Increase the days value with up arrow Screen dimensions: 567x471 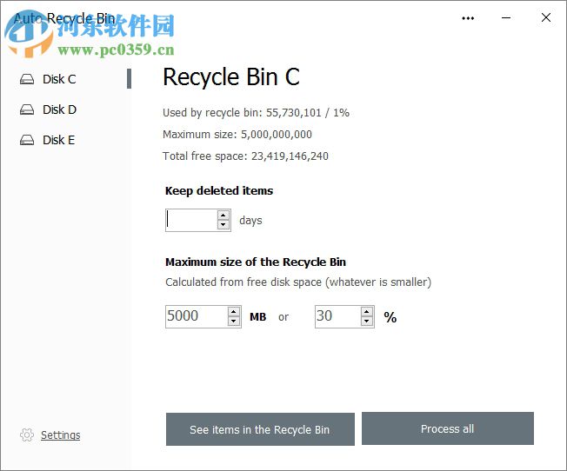click(223, 215)
